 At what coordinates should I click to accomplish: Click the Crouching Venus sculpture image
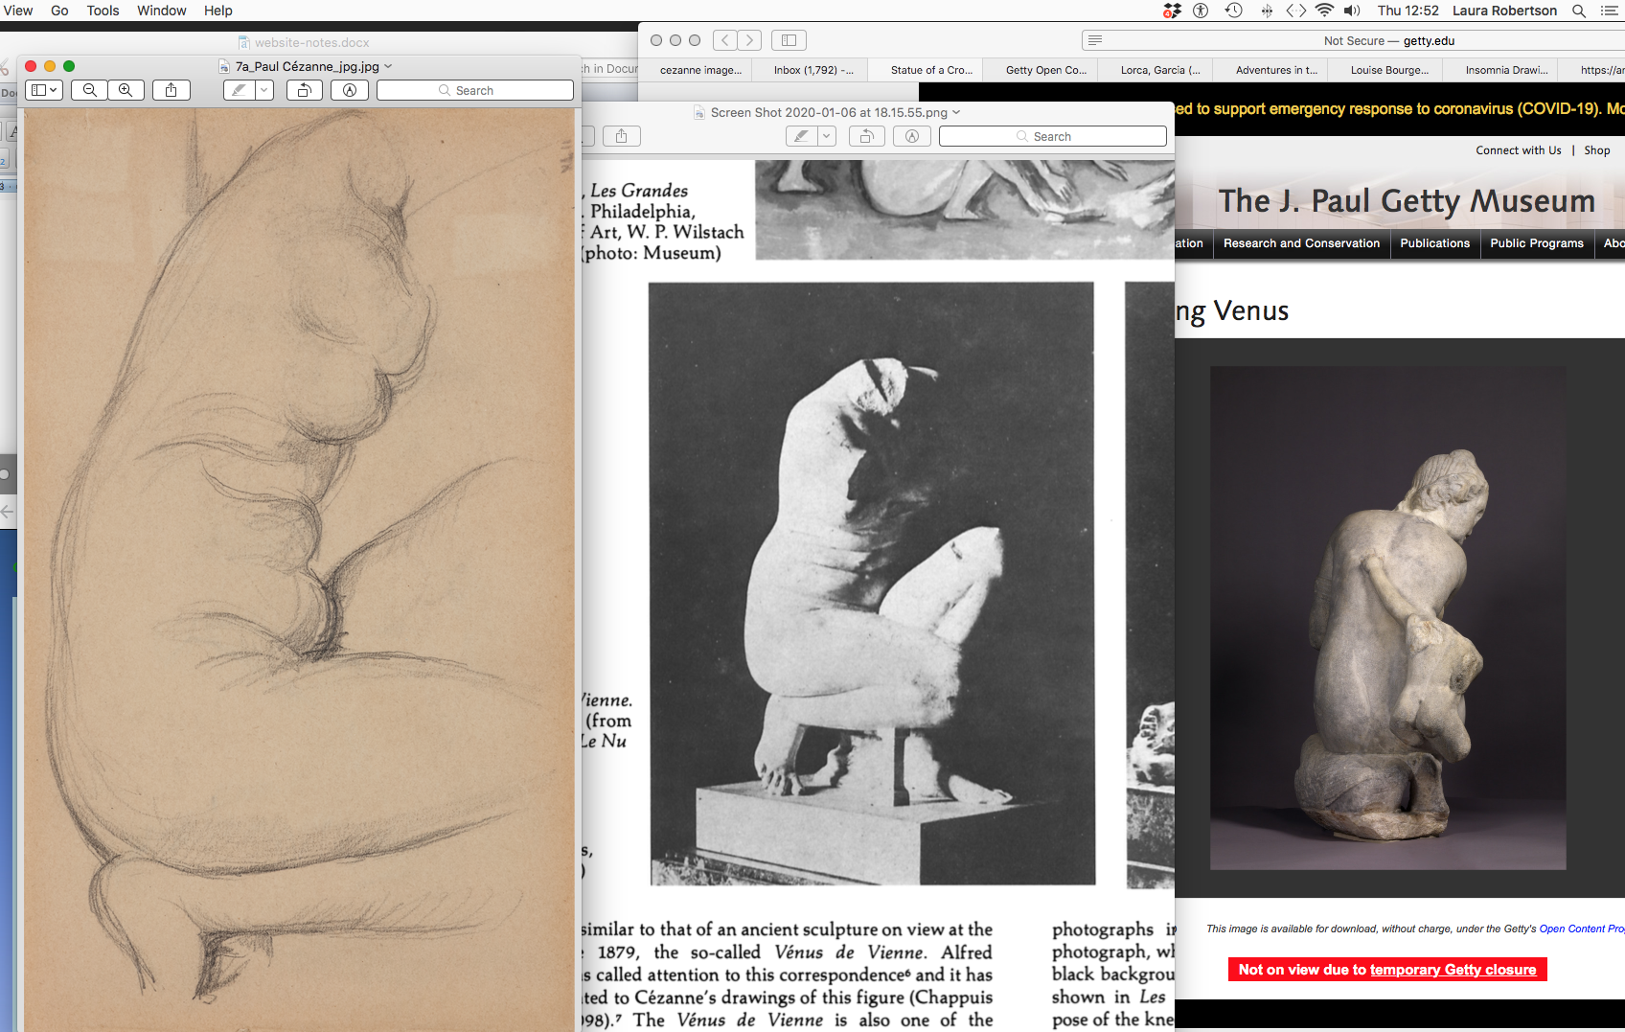(x=1387, y=618)
